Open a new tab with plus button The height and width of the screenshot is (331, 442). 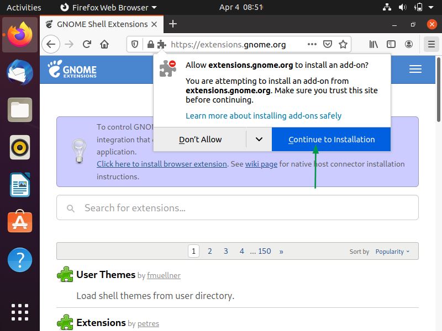[x=173, y=24]
